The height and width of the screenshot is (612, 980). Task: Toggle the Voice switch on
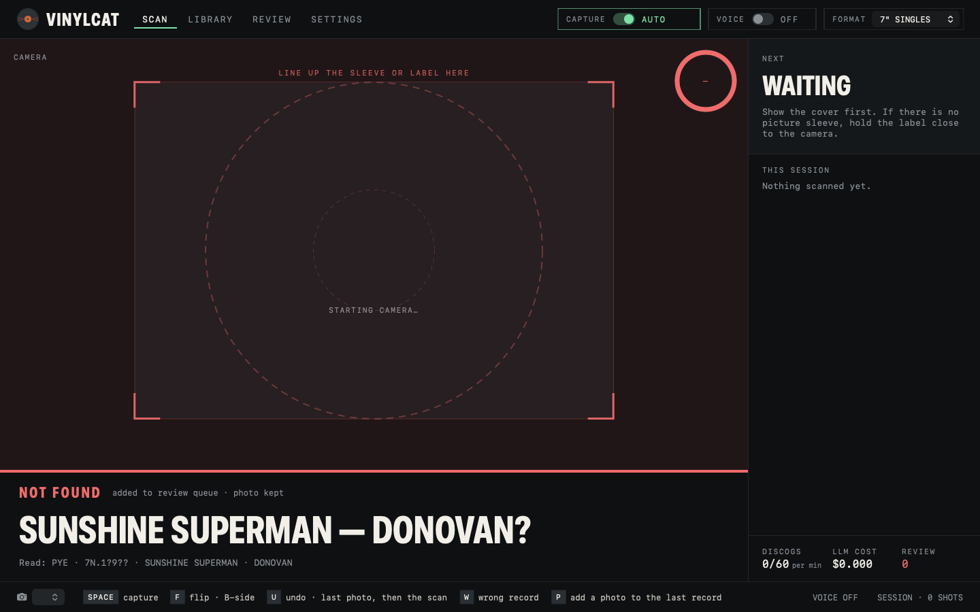point(762,19)
